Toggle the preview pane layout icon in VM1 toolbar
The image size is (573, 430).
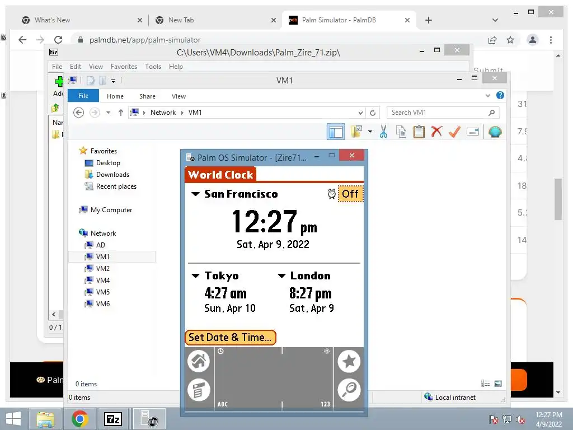[x=336, y=132]
